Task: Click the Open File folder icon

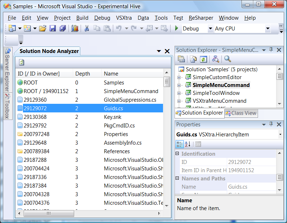Action: [43, 28]
